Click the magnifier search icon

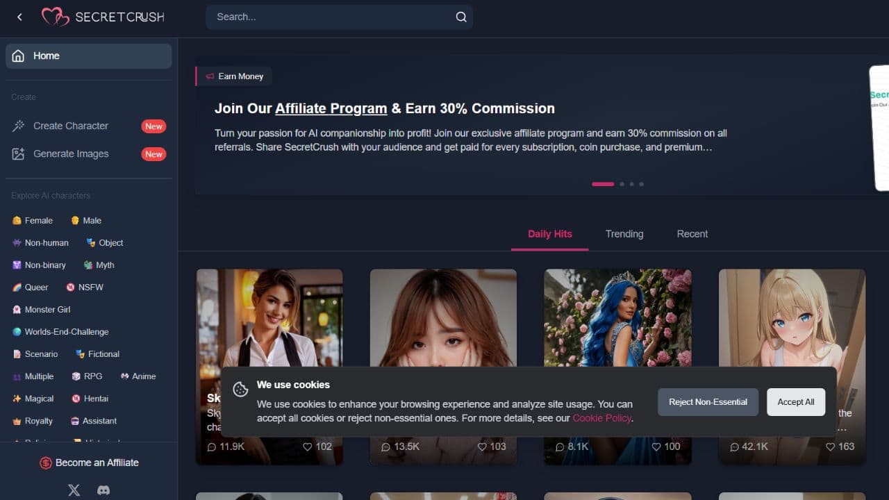point(461,17)
